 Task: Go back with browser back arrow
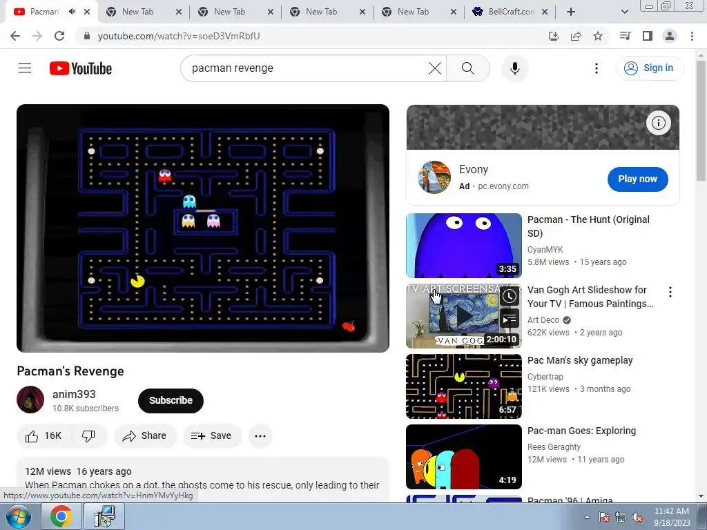pos(15,36)
